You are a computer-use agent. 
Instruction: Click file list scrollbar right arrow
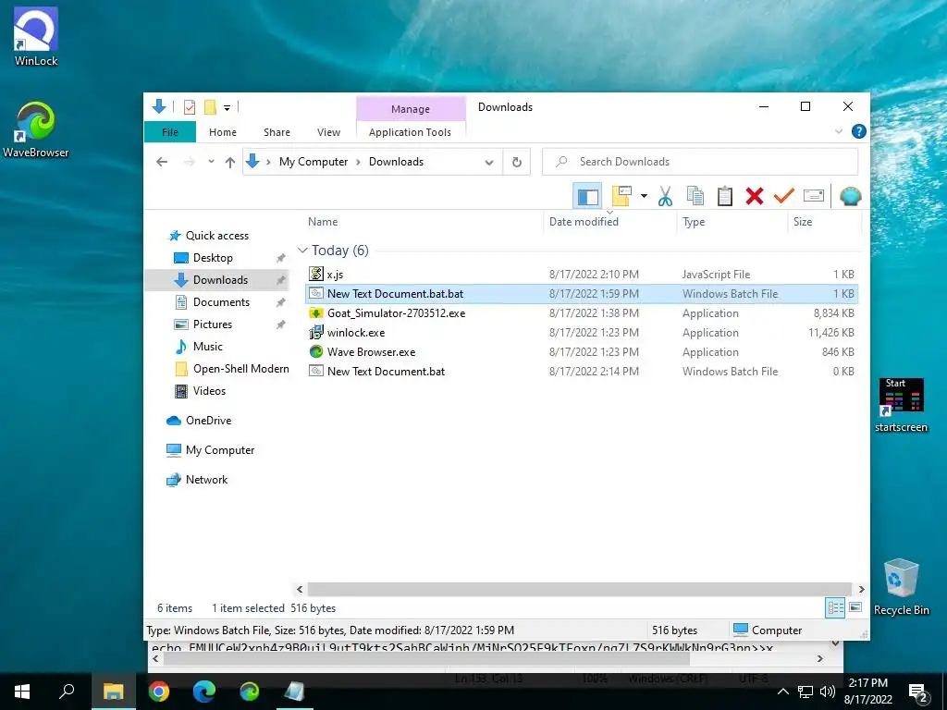861,589
